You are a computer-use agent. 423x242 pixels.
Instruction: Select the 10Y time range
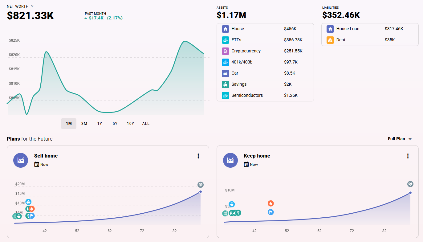coord(130,124)
